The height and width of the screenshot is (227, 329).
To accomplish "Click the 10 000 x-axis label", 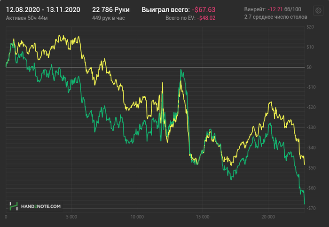I will click(137, 217).
